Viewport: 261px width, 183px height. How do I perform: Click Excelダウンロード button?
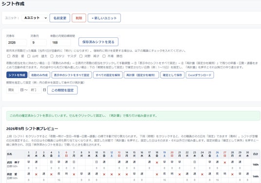(x=200, y=75)
